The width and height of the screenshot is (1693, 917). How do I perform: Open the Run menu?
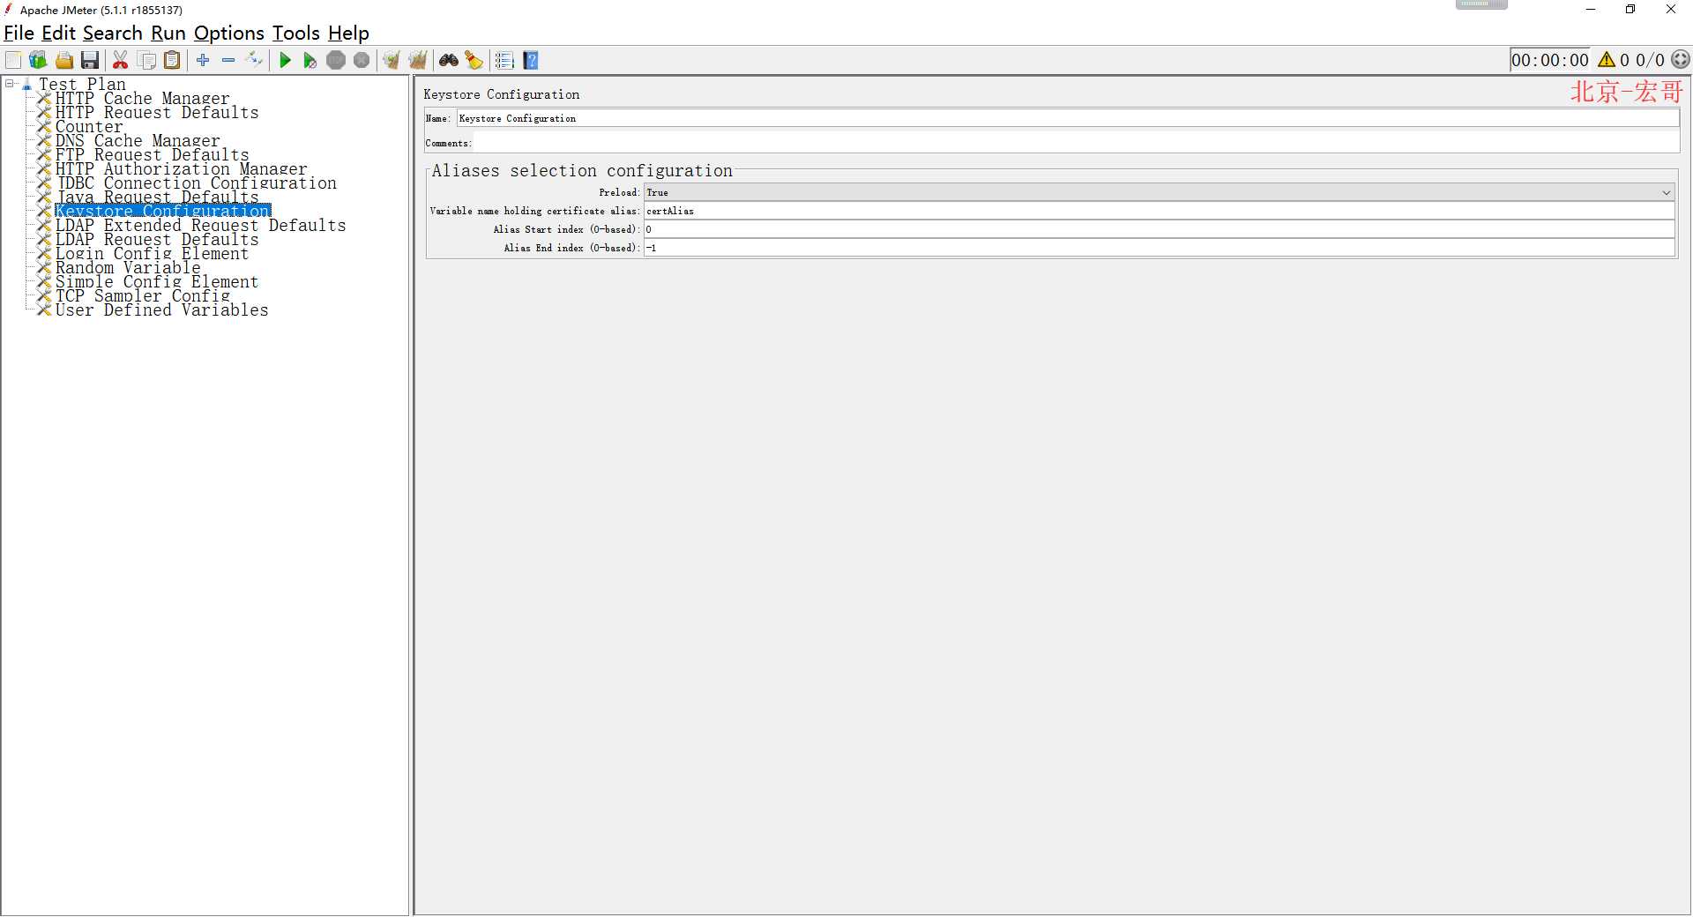(x=168, y=34)
